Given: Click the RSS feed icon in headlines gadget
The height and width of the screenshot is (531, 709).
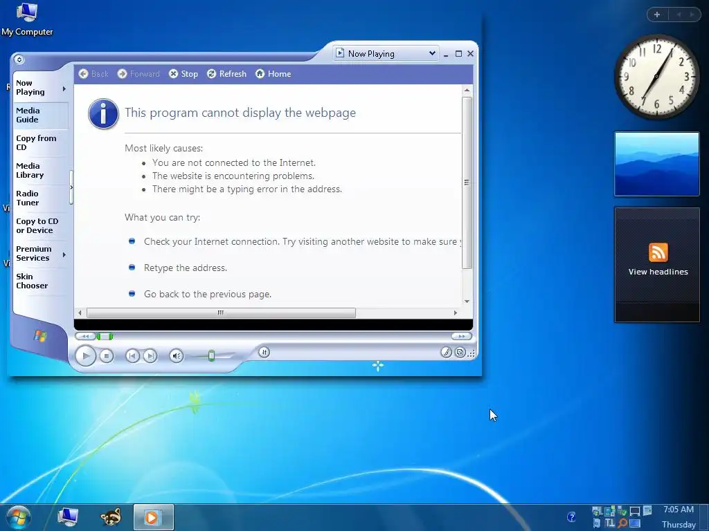Looking at the screenshot, I should 658,252.
